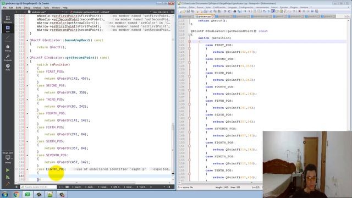
Task: Open Search Results output pane
Action: click(77, 187)
